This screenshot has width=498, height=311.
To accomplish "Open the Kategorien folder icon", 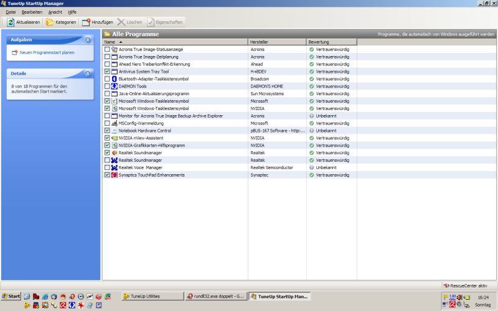I will click(50, 22).
